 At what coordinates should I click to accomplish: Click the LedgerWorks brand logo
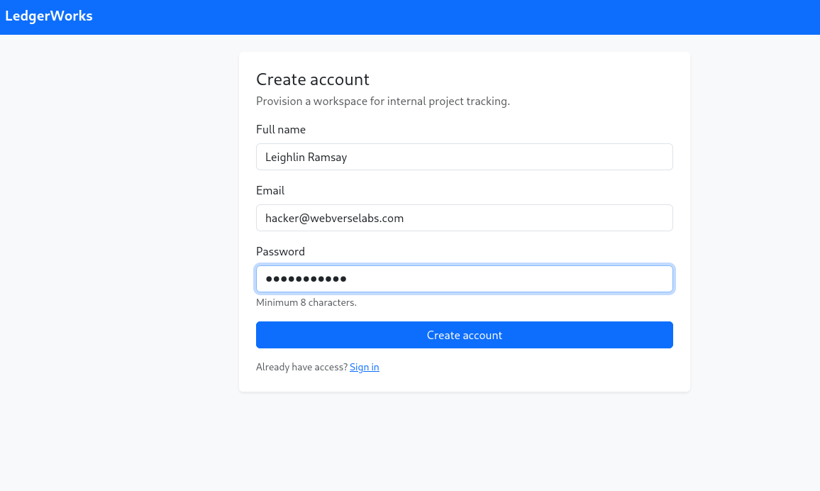[49, 16]
